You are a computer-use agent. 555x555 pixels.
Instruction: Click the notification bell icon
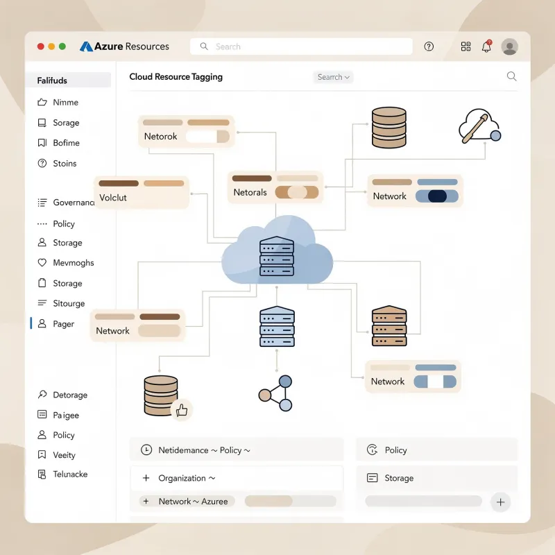(486, 46)
